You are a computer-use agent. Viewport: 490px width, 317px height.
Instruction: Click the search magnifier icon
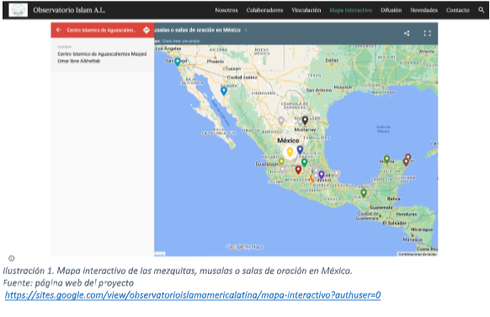pos(482,10)
